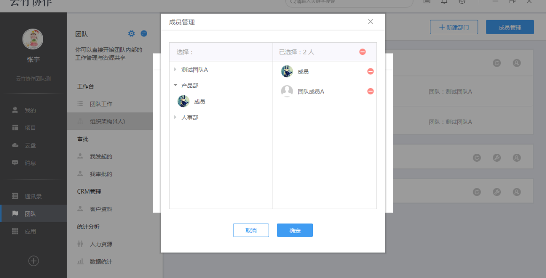Click the team settings gear beside 团队
This screenshot has width=546, height=278.
point(132,34)
